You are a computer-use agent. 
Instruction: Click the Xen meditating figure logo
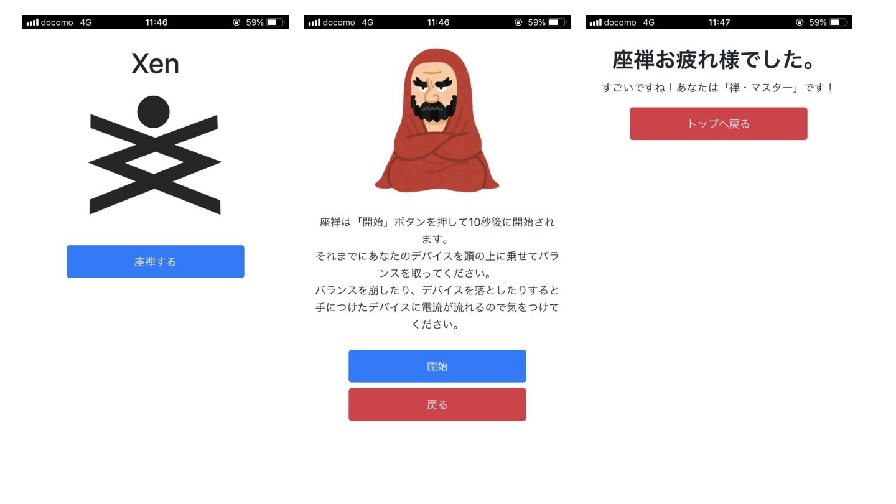pos(155,155)
